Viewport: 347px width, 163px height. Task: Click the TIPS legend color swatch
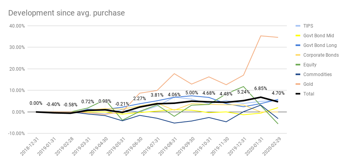click(x=298, y=26)
